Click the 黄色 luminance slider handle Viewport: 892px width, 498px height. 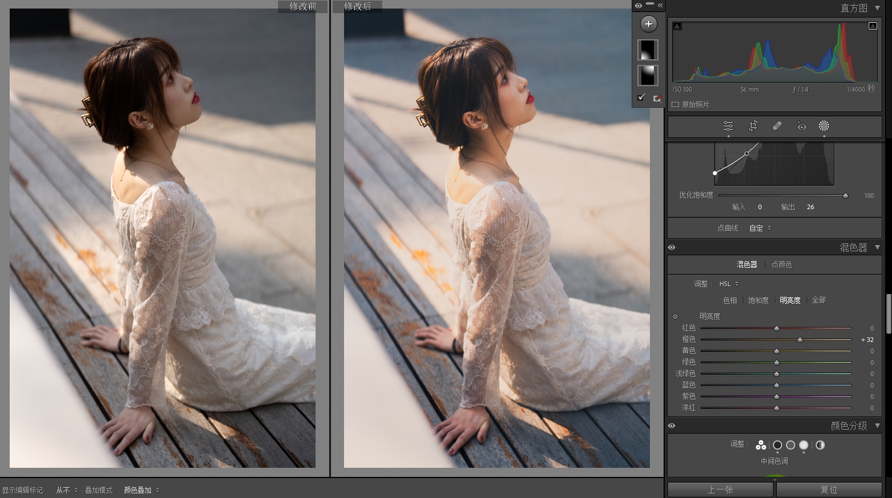(776, 351)
